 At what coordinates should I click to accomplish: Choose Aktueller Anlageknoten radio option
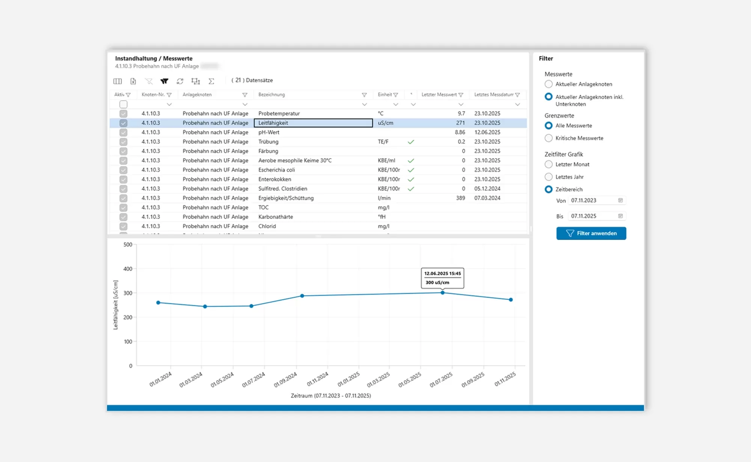(x=549, y=84)
